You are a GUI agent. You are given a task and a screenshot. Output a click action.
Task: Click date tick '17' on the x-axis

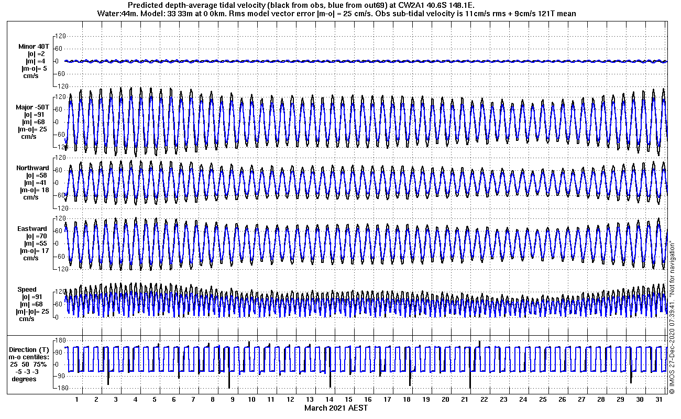(x=387, y=400)
